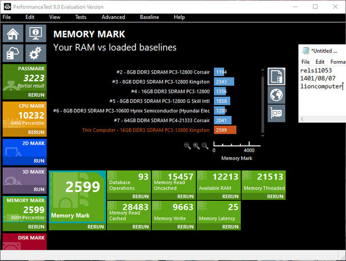Open the Advanced menu

[x=113, y=17]
